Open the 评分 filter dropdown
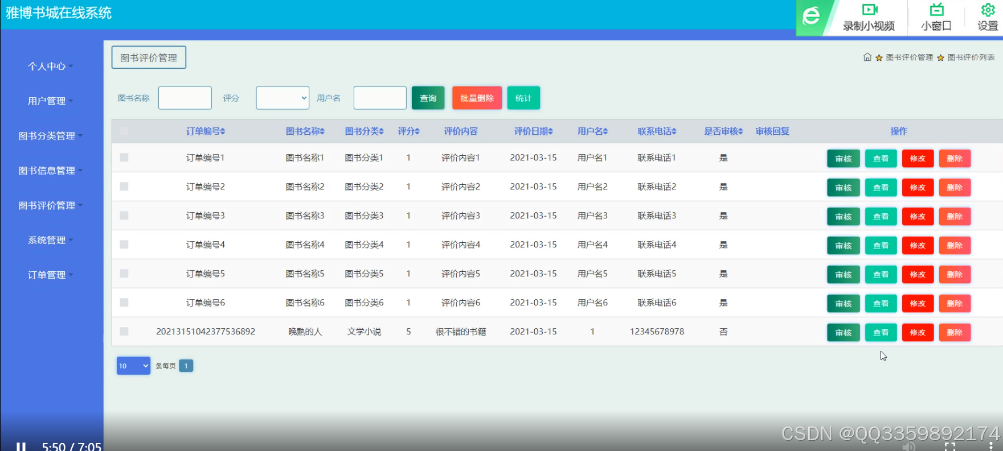This screenshot has height=451, width=1003. pos(283,98)
